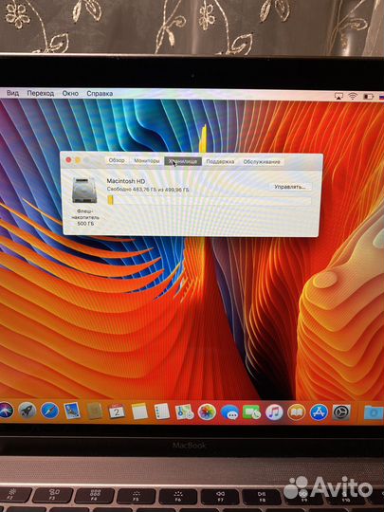Open the Окно menu
The image size is (384, 512).
(x=70, y=93)
